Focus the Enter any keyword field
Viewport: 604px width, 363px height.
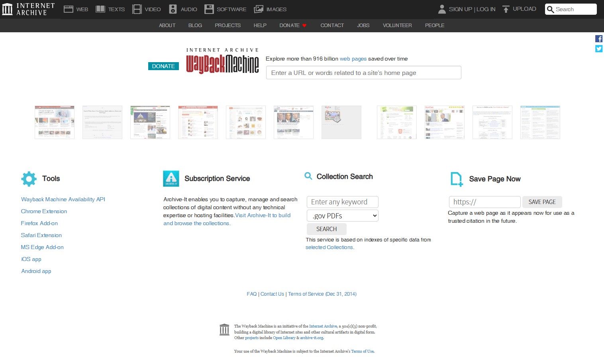(343, 202)
